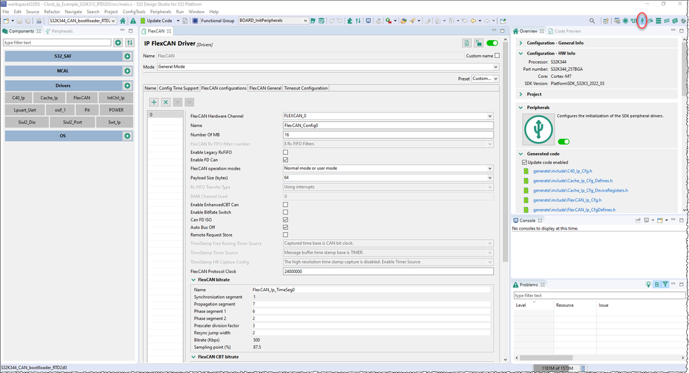The image size is (689, 373).
Task: Uncheck Update code enabled checkbox
Action: (524, 163)
